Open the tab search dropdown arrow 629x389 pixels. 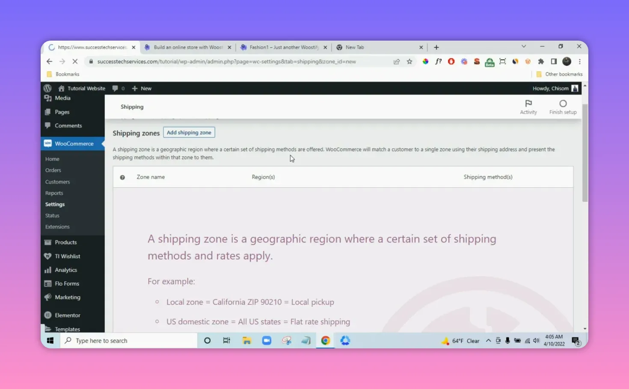[524, 46]
